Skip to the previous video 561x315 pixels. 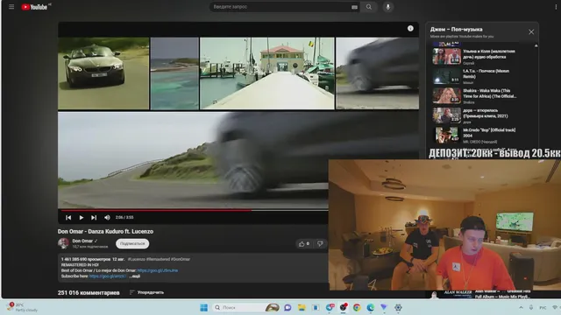[68, 218]
